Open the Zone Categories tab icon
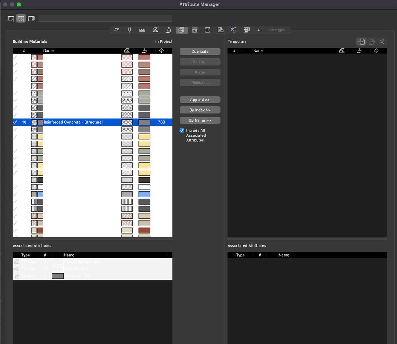 pyautogui.click(x=221, y=30)
